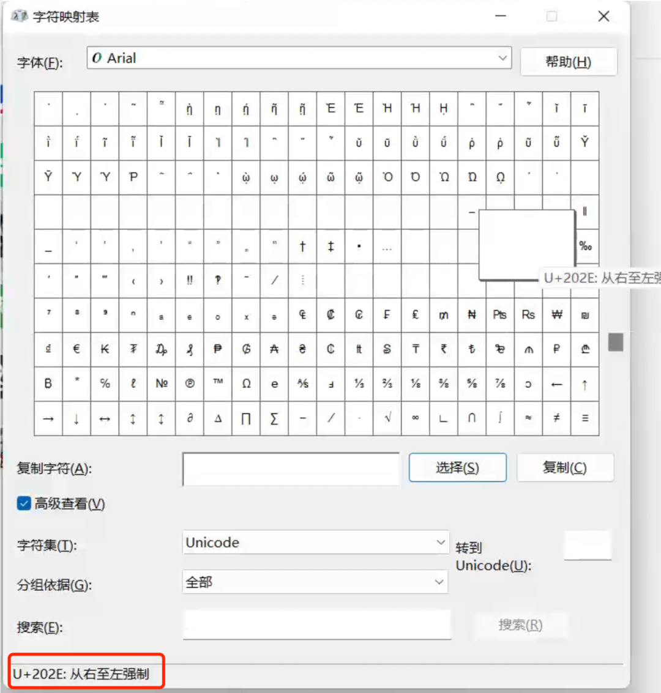661x693 pixels.
Task: Choose the two thirds ⅔ fraction
Action: click(387, 384)
